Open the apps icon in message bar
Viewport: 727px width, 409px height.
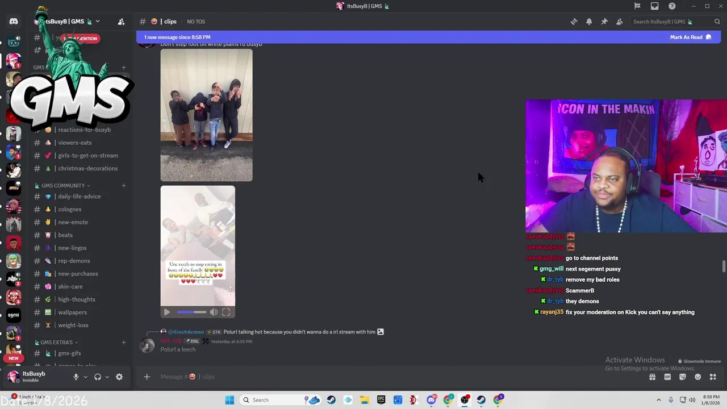tap(713, 377)
